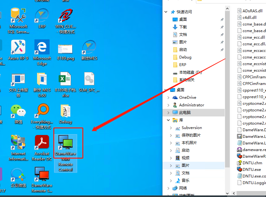The height and width of the screenshot is (197, 266).
Task: Open Everything 快捷方式 search shortcut
Action: [42, 116]
